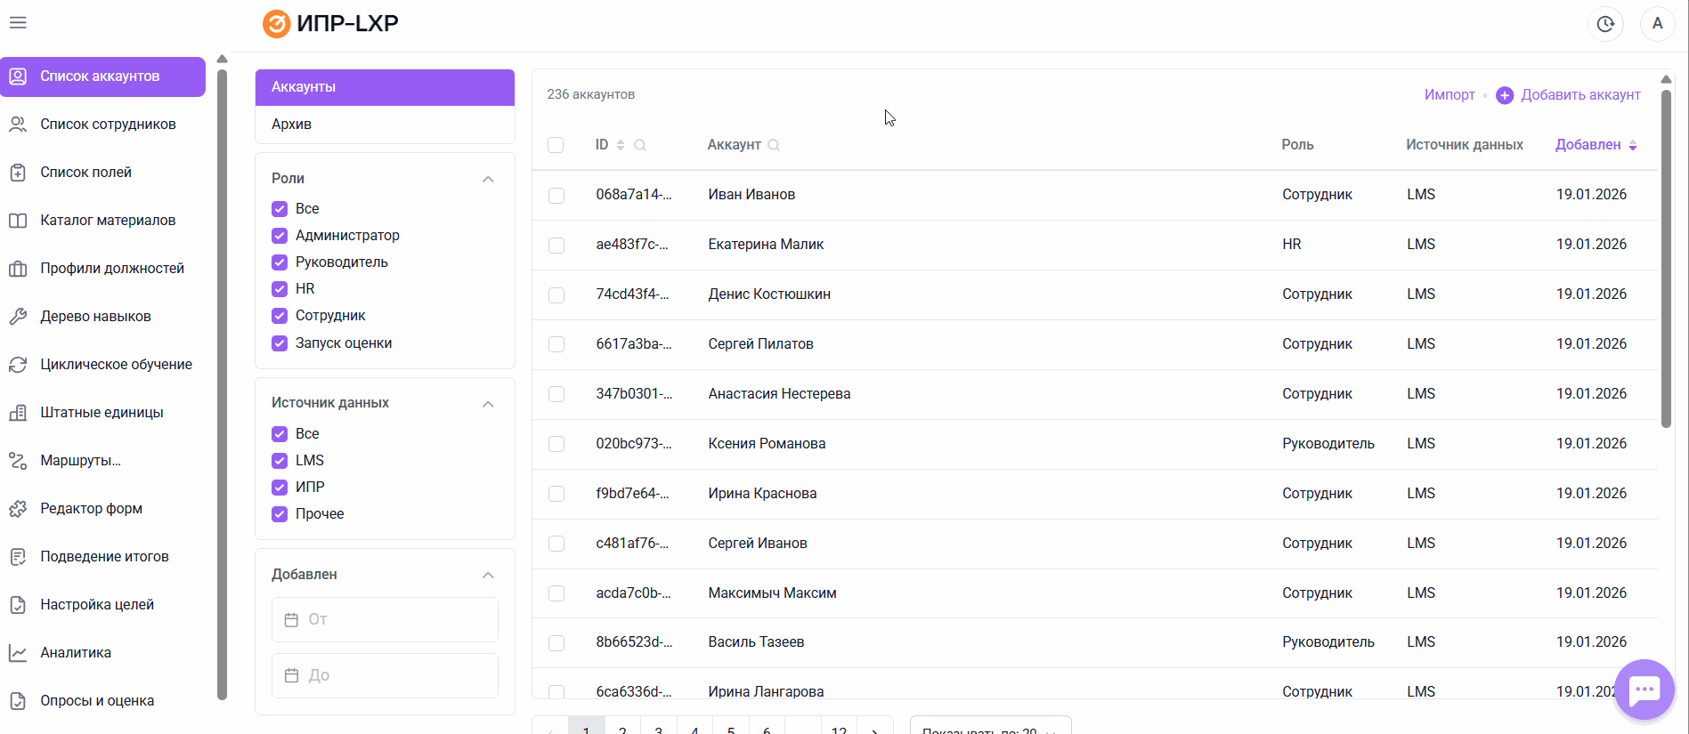Open Опросы и оценка in the sidebar
The height and width of the screenshot is (734, 1689).
pos(102,701)
